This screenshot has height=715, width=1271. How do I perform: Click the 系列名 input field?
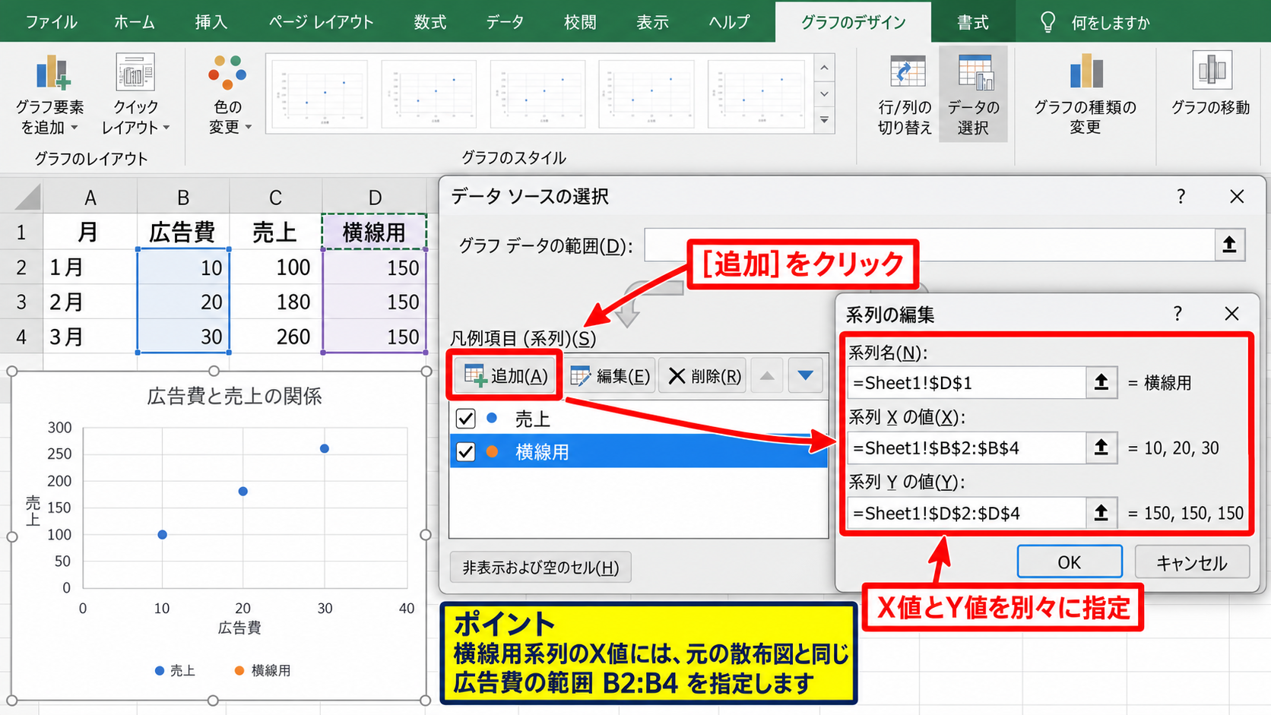(x=966, y=382)
